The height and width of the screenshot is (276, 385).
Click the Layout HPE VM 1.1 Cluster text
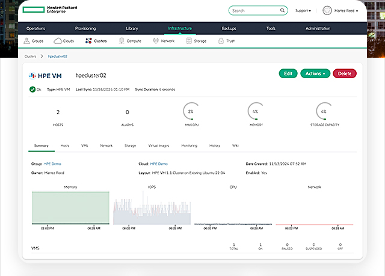click(x=182, y=173)
